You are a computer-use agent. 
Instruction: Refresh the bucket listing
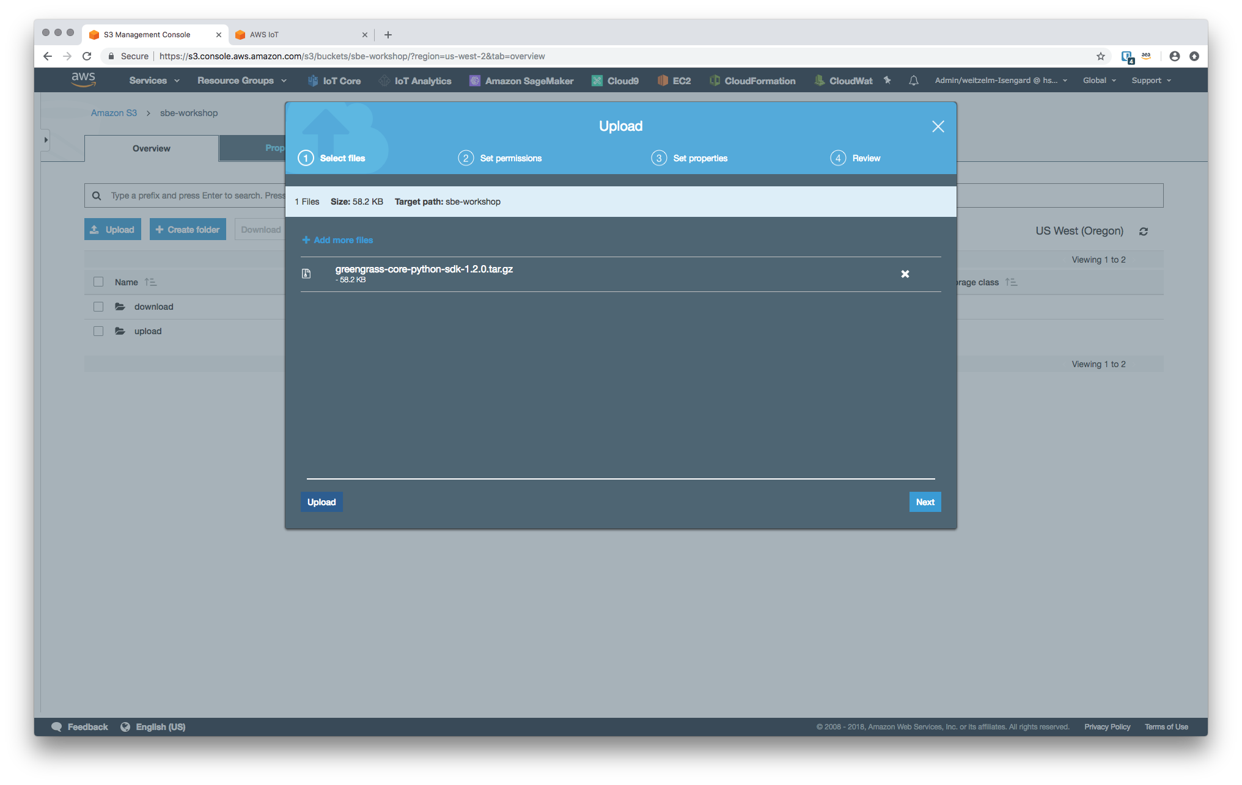(x=1144, y=232)
